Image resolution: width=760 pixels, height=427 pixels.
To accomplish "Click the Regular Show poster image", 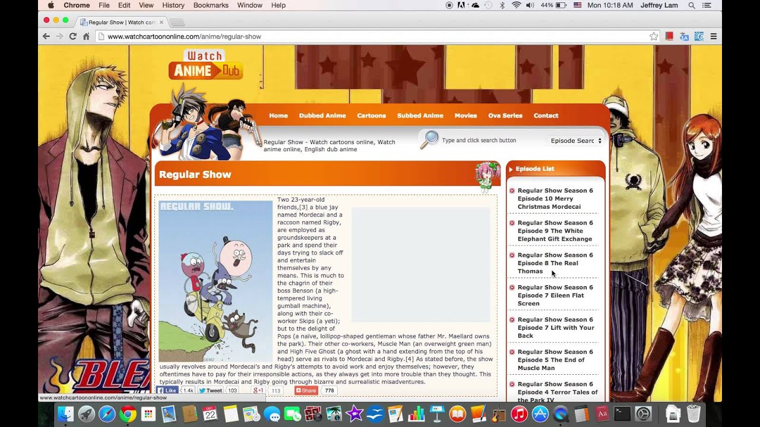I will [x=216, y=281].
